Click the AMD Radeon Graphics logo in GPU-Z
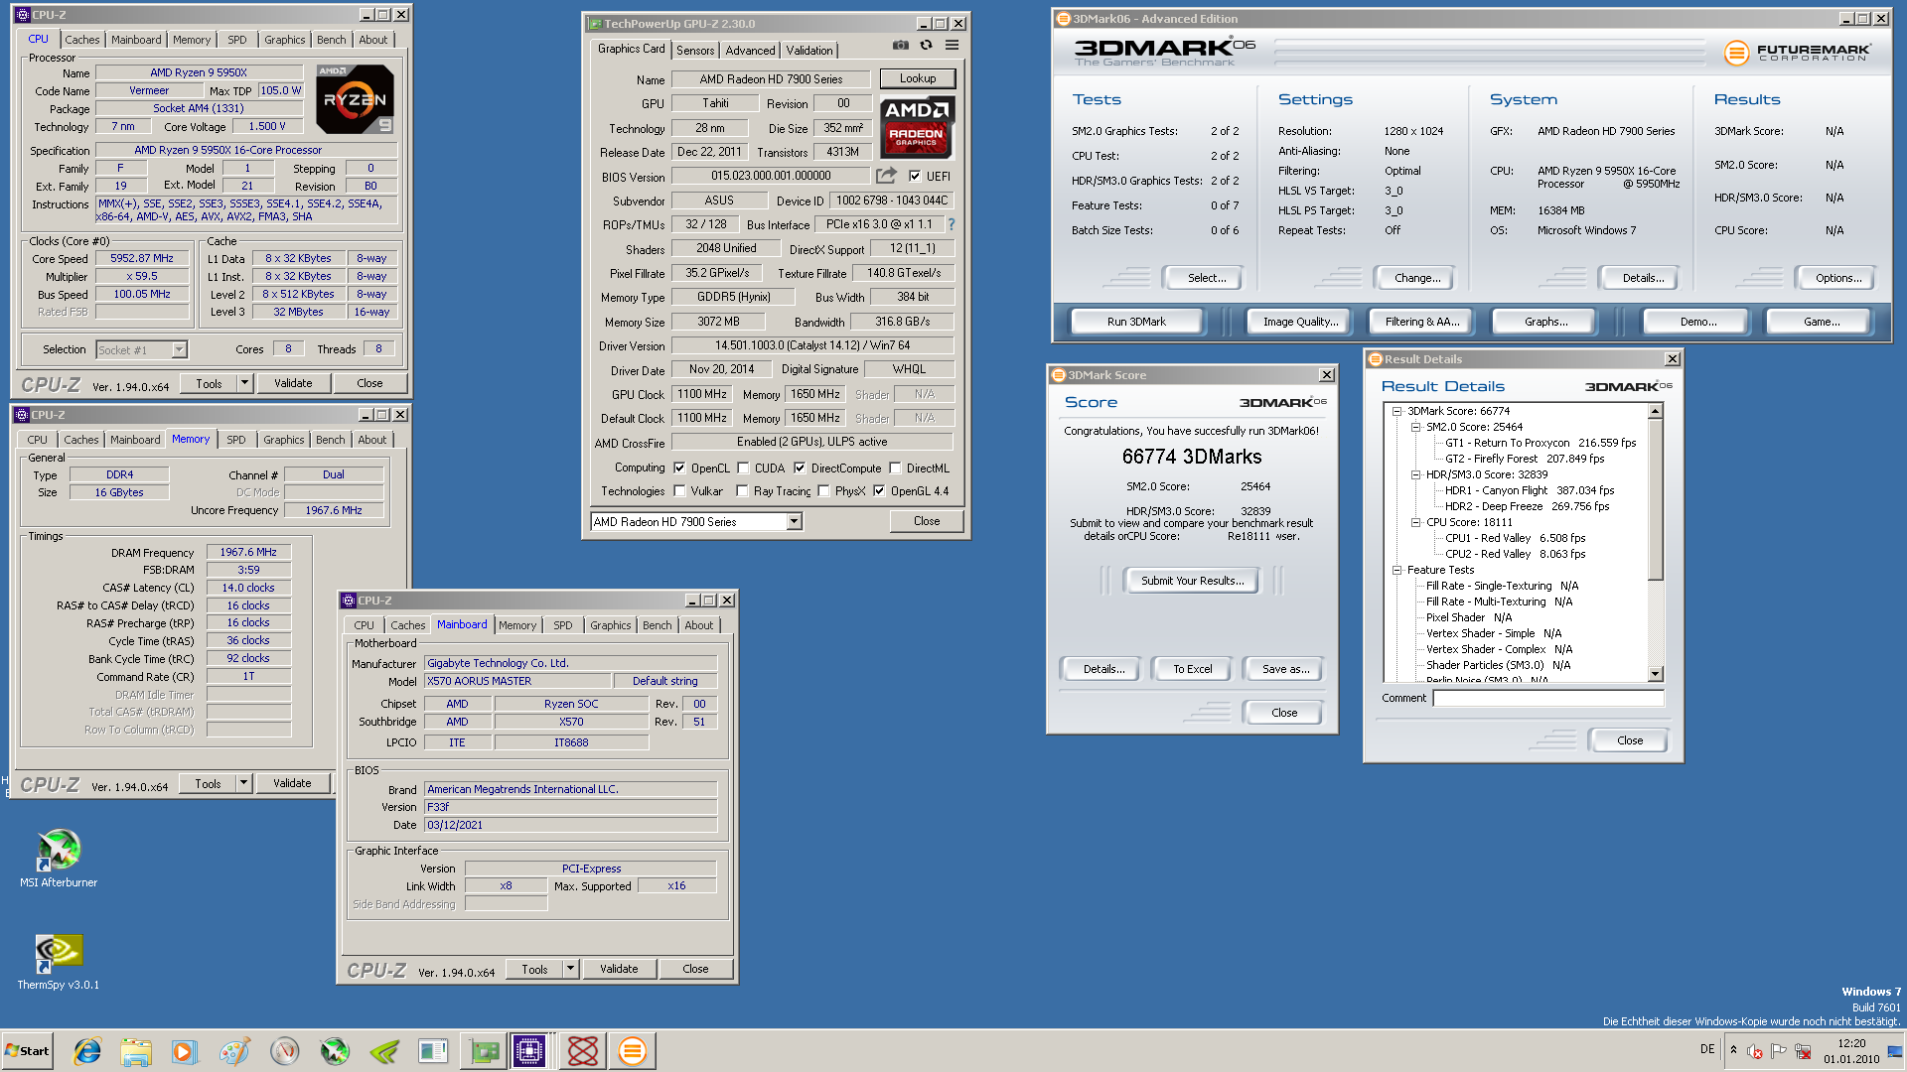This screenshot has height=1072, width=1907. [917, 127]
